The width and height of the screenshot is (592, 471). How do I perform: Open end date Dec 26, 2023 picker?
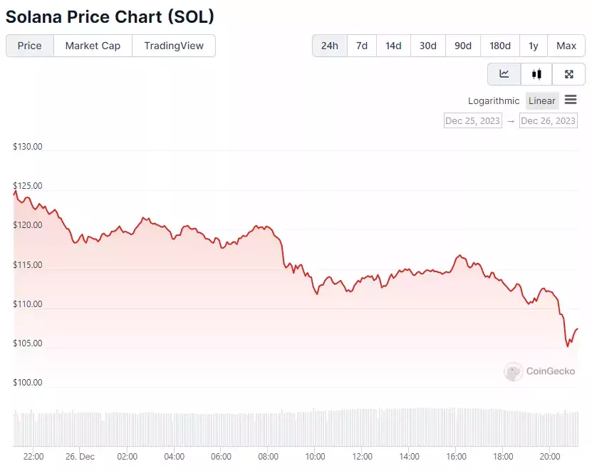549,121
